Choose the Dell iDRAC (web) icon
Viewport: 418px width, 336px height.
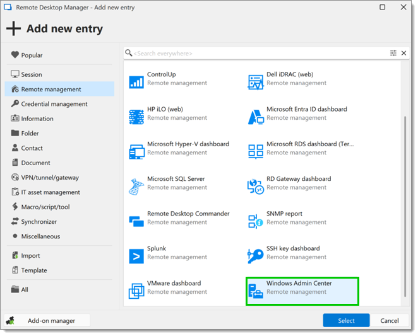click(256, 82)
